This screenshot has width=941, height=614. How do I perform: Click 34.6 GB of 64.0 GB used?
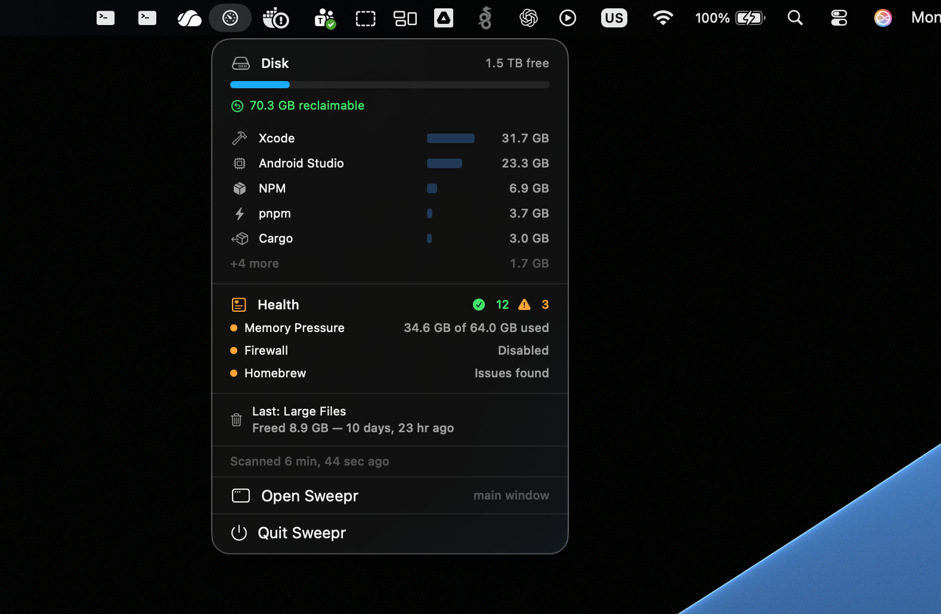pos(476,328)
